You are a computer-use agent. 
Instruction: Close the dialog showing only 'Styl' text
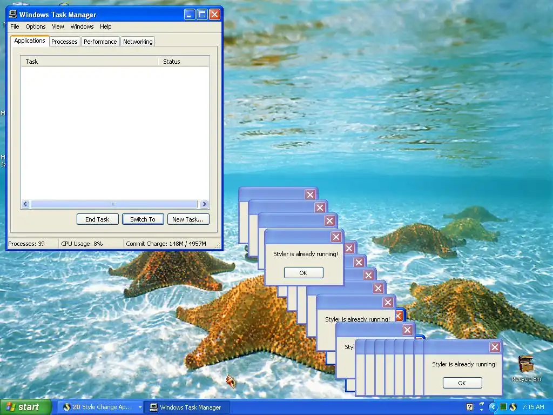click(407, 330)
